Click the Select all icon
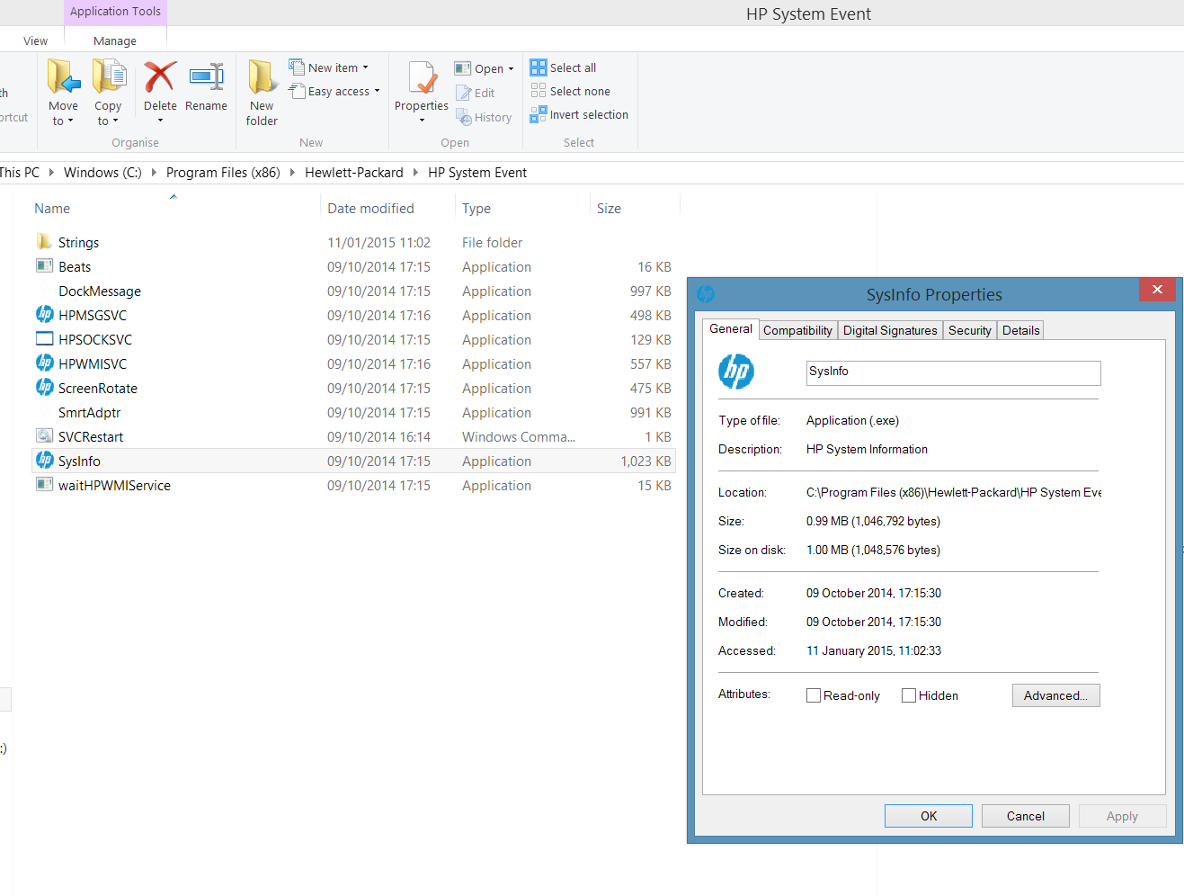This screenshot has width=1184, height=896. 539,67
